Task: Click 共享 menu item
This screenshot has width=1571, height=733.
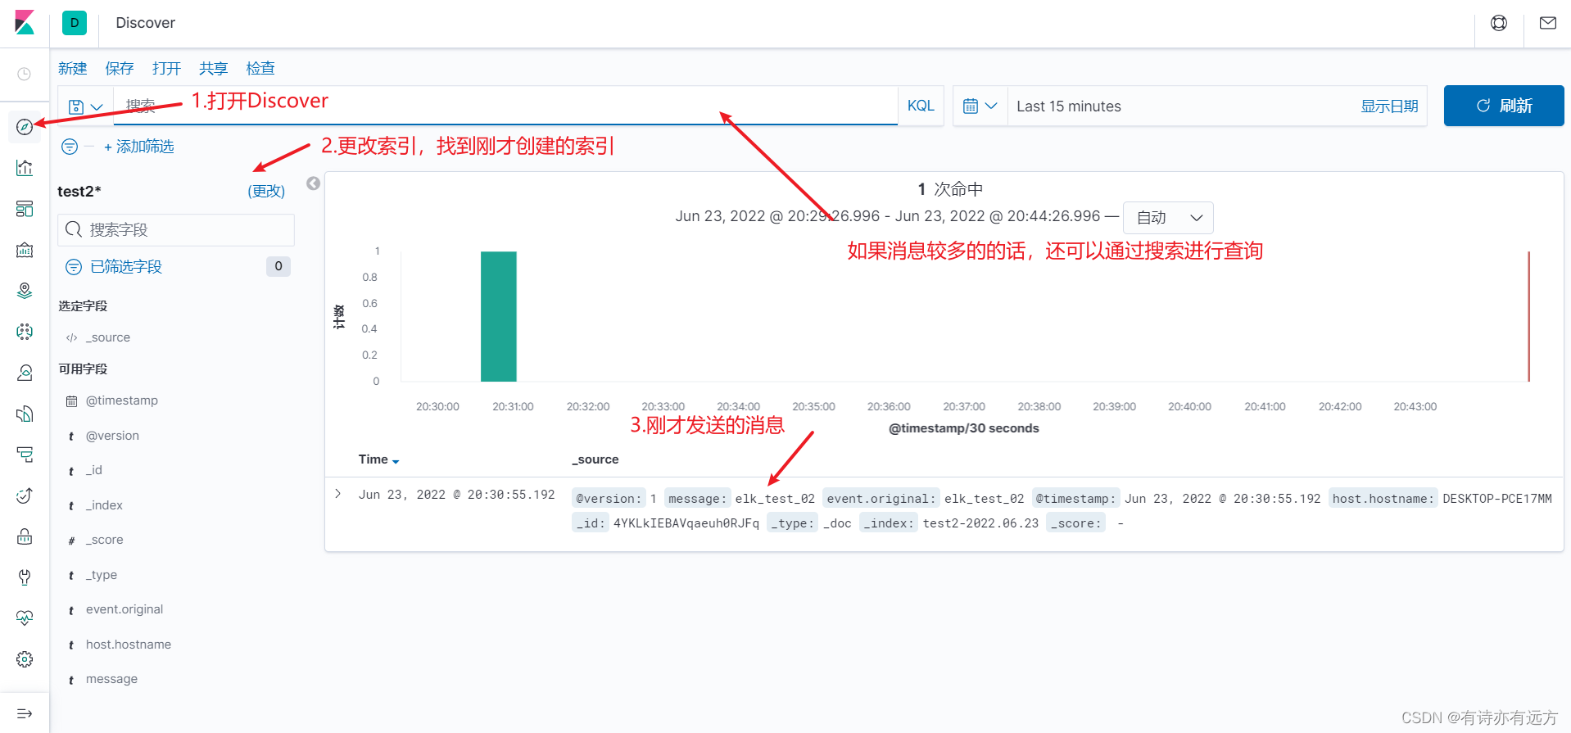Action: pyautogui.click(x=213, y=69)
